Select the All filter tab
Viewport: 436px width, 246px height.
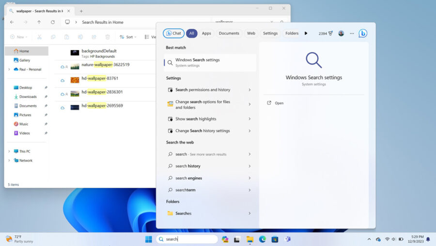click(191, 33)
